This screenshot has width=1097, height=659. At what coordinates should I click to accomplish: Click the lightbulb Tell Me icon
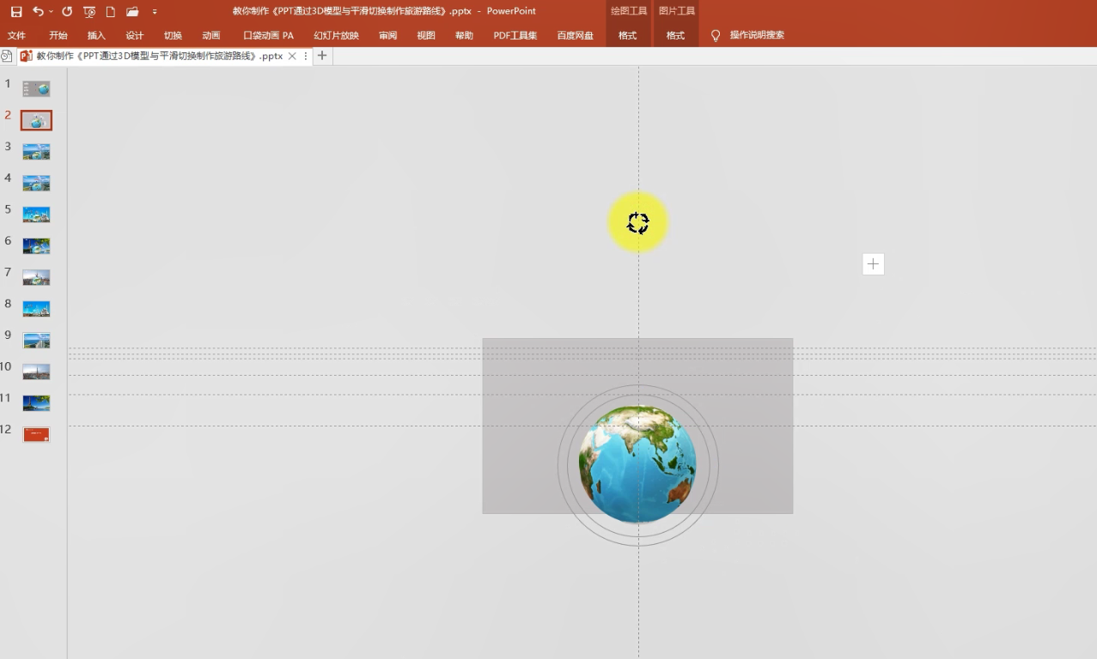point(716,35)
